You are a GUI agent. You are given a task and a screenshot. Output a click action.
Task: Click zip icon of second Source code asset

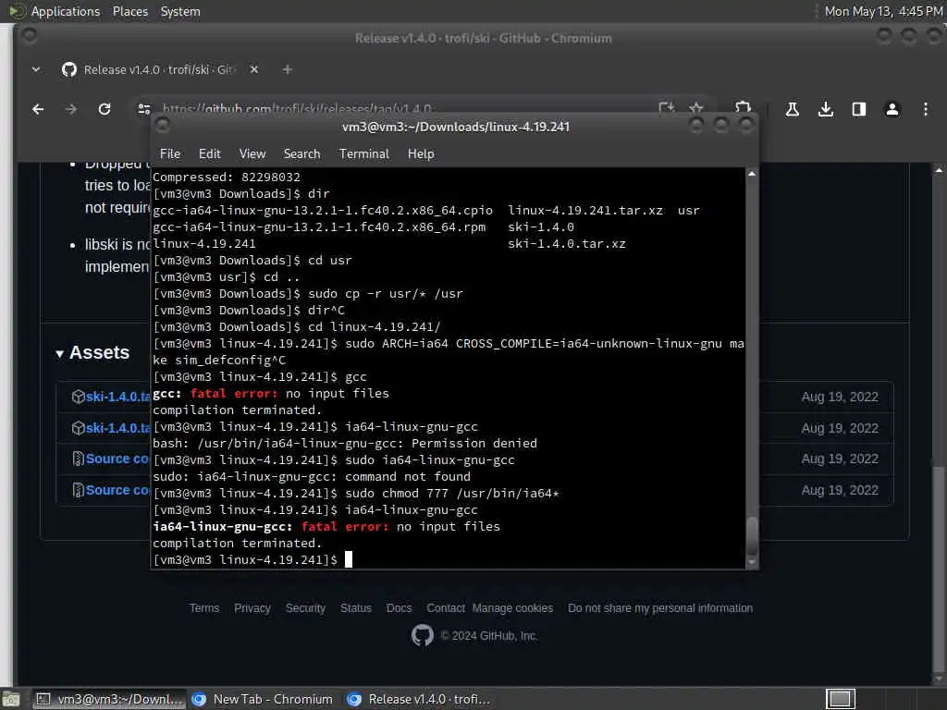(x=78, y=490)
